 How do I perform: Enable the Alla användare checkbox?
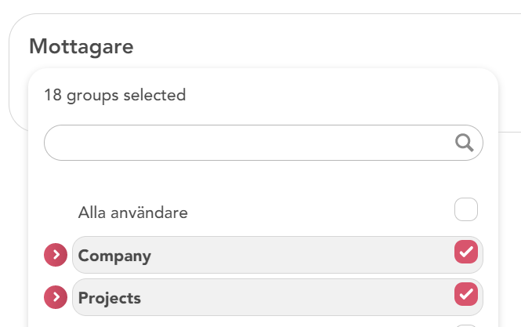click(466, 210)
